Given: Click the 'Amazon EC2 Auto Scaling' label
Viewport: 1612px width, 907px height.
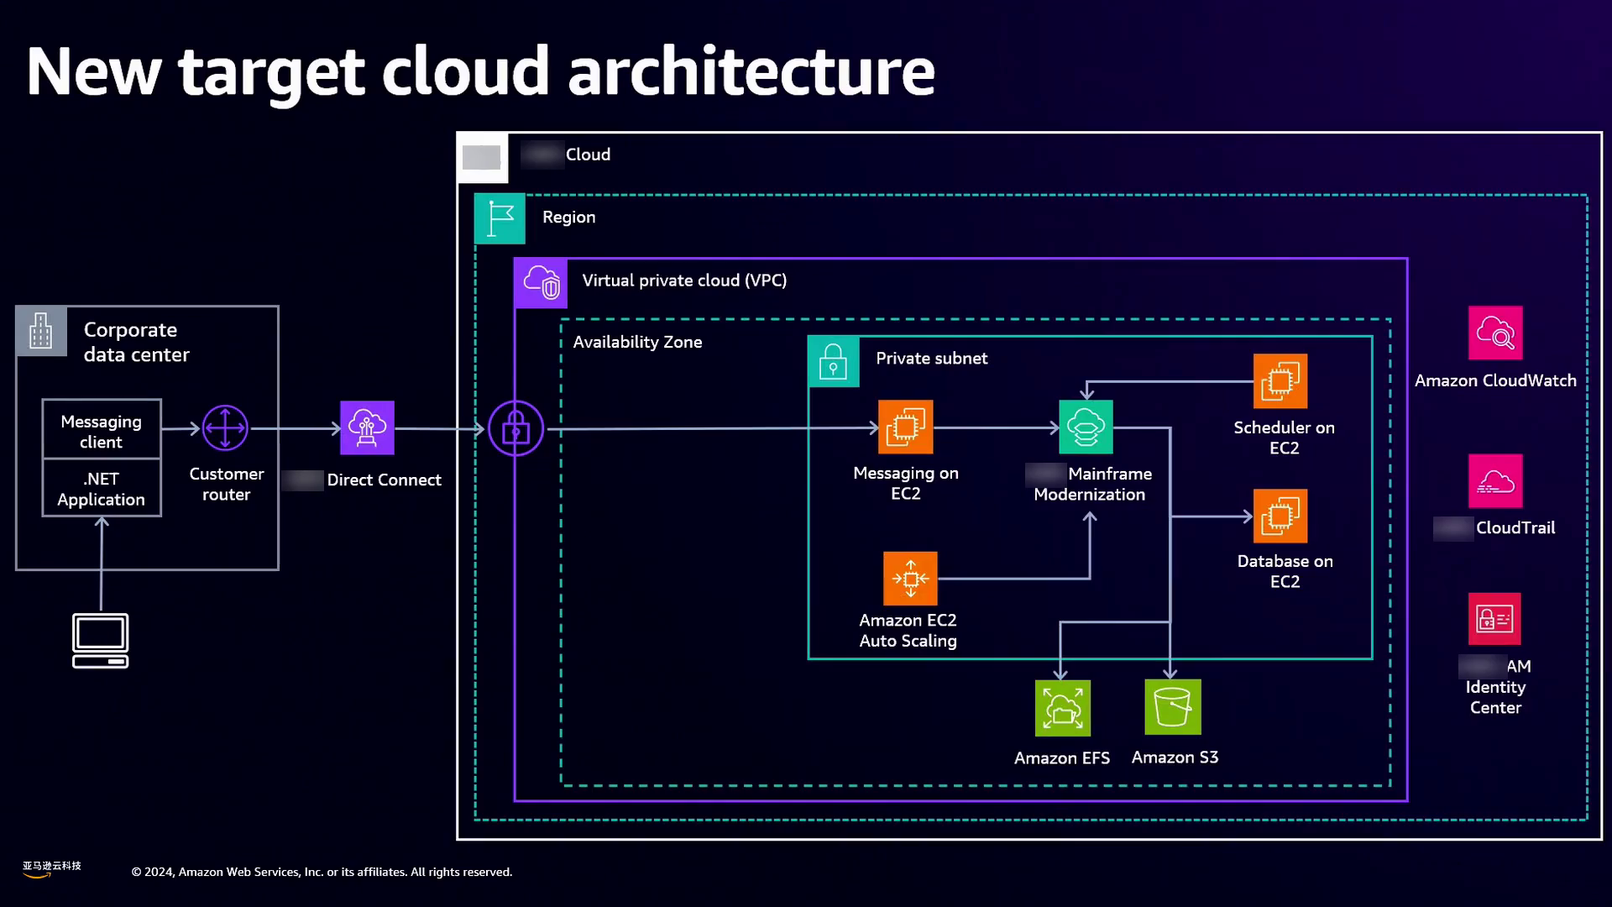Looking at the screenshot, I should (x=908, y=631).
